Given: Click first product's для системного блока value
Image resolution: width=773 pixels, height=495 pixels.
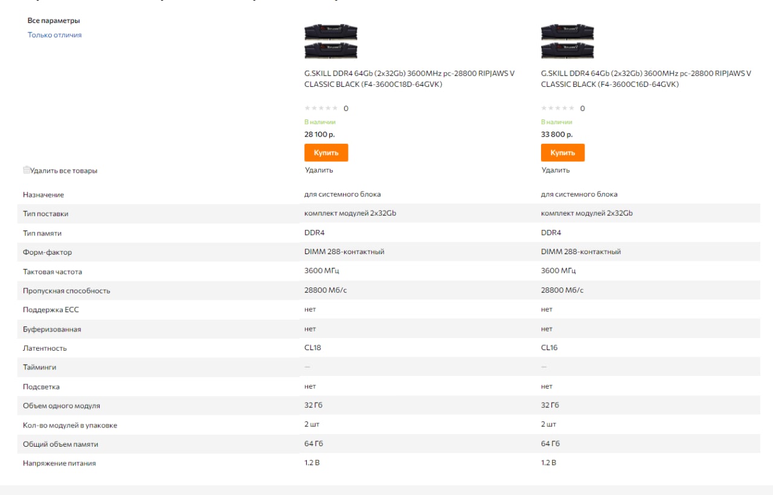Looking at the screenshot, I should tap(342, 194).
